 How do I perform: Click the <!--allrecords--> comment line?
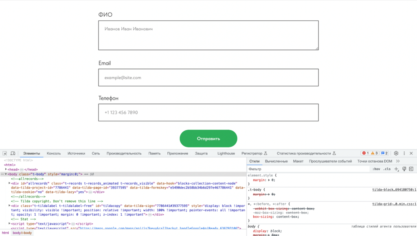pyautogui.click(x=27, y=179)
